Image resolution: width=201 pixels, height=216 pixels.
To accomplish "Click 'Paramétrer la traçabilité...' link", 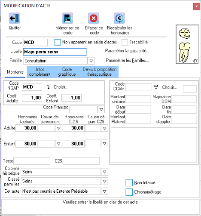I will pyautogui.click(x=127, y=51).
